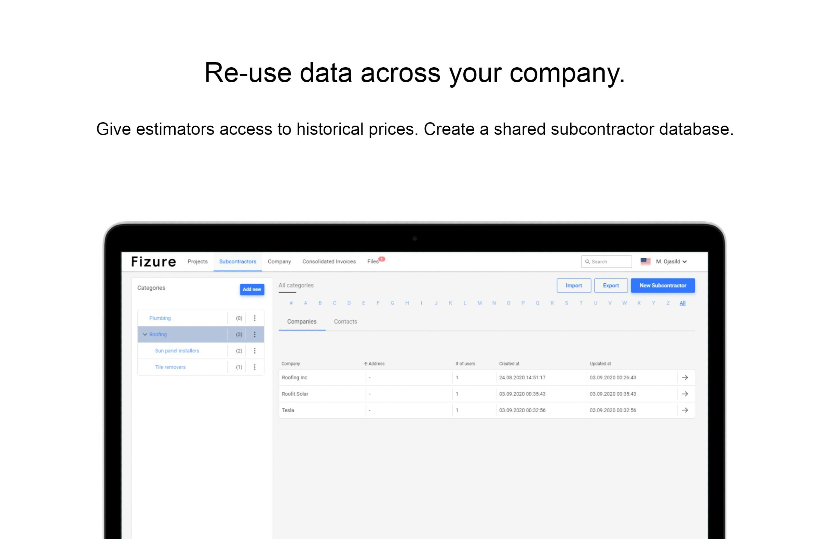Click the New Subcontractor button
Image resolution: width=830 pixels, height=539 pixels.
662,286
